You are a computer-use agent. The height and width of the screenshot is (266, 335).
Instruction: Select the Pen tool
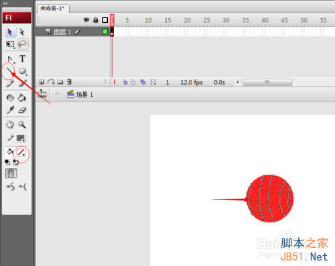[10, 59]
